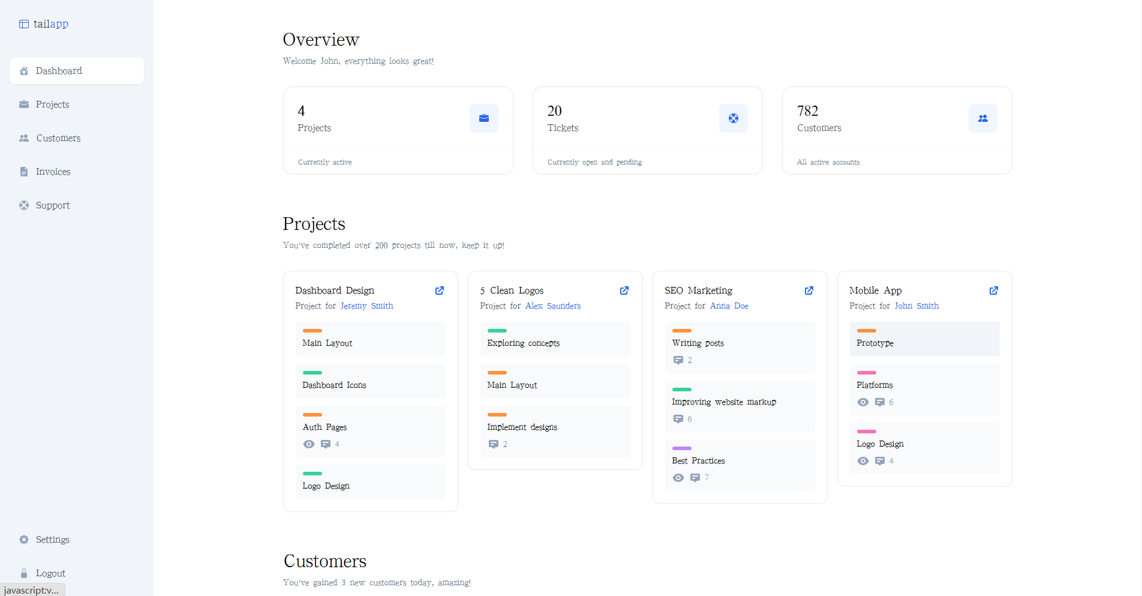Open Settings in the sidebar
The image size is (1142, 596).
(x=77, y=540)
